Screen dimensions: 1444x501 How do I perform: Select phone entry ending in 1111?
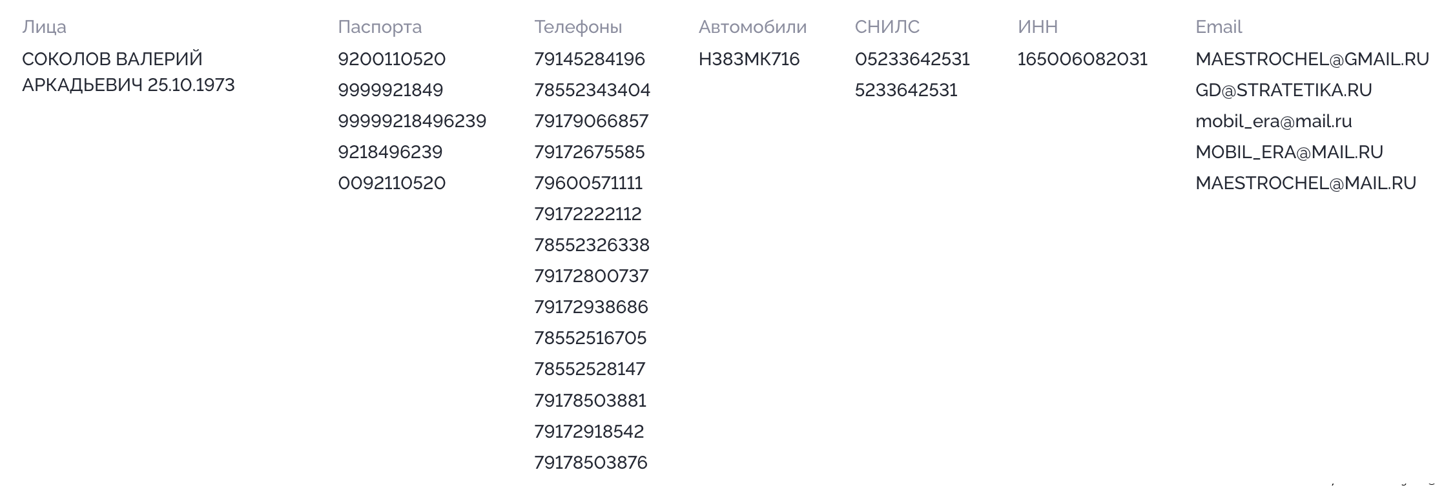coord(588,183)
